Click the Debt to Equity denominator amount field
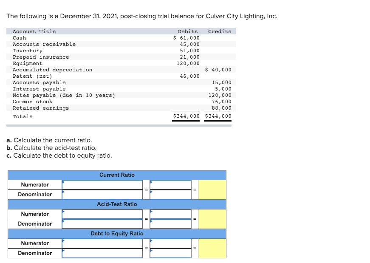 click(x=171, y=253)
